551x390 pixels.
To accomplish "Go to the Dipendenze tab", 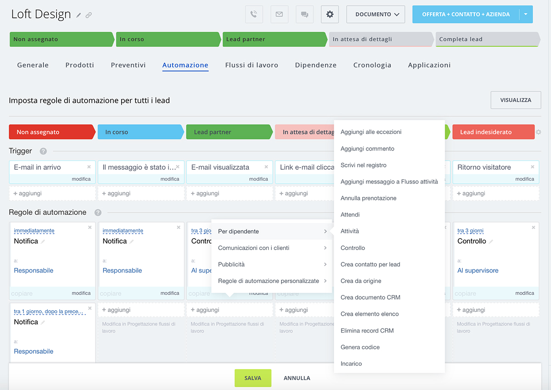I will (315, 65).
